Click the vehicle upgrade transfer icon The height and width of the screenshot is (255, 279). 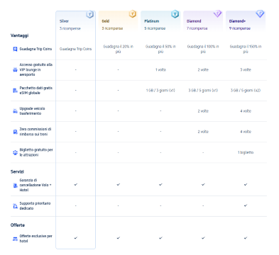(15, 111)
